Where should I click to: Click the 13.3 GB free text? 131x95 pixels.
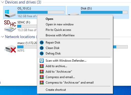pos(27,30)
